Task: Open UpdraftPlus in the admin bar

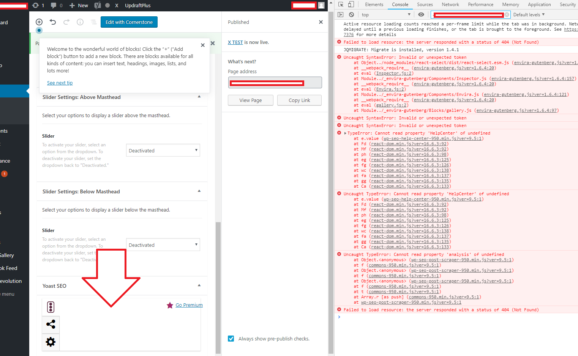Action: coord(137,5)
